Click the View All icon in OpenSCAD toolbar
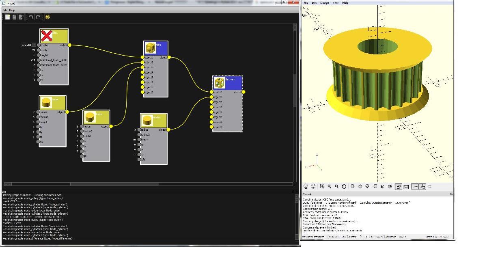Viewport: 487px width, 274px height. 321,186
